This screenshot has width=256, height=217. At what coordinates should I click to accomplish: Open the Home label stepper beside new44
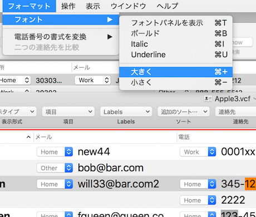point(68,152)
